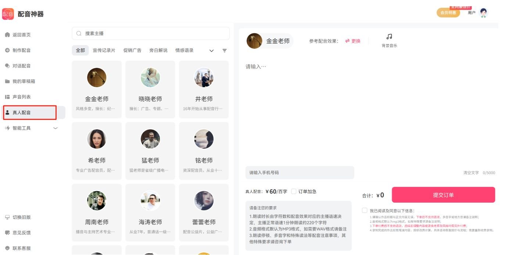Switch to the 全部 tab
This screenshot has width=520, height=255.
(80, 51)
